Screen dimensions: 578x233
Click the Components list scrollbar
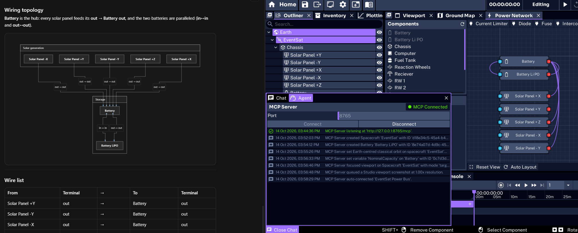pos(465,50)
